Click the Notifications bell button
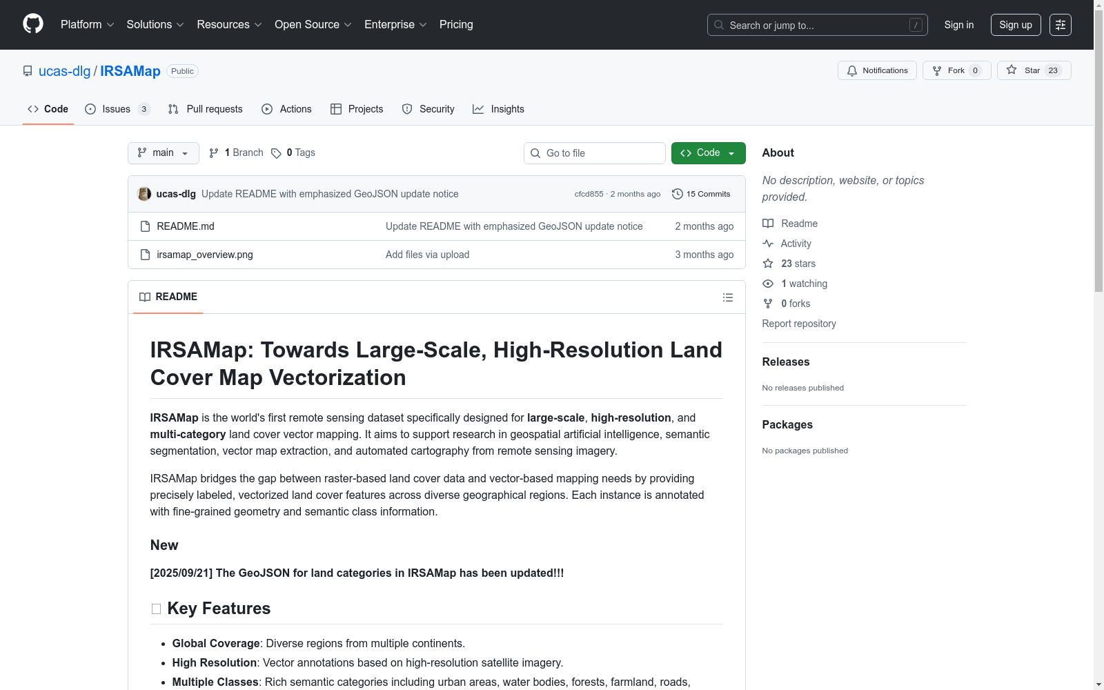The image size is (1104, 690). (x=877, y=70)
